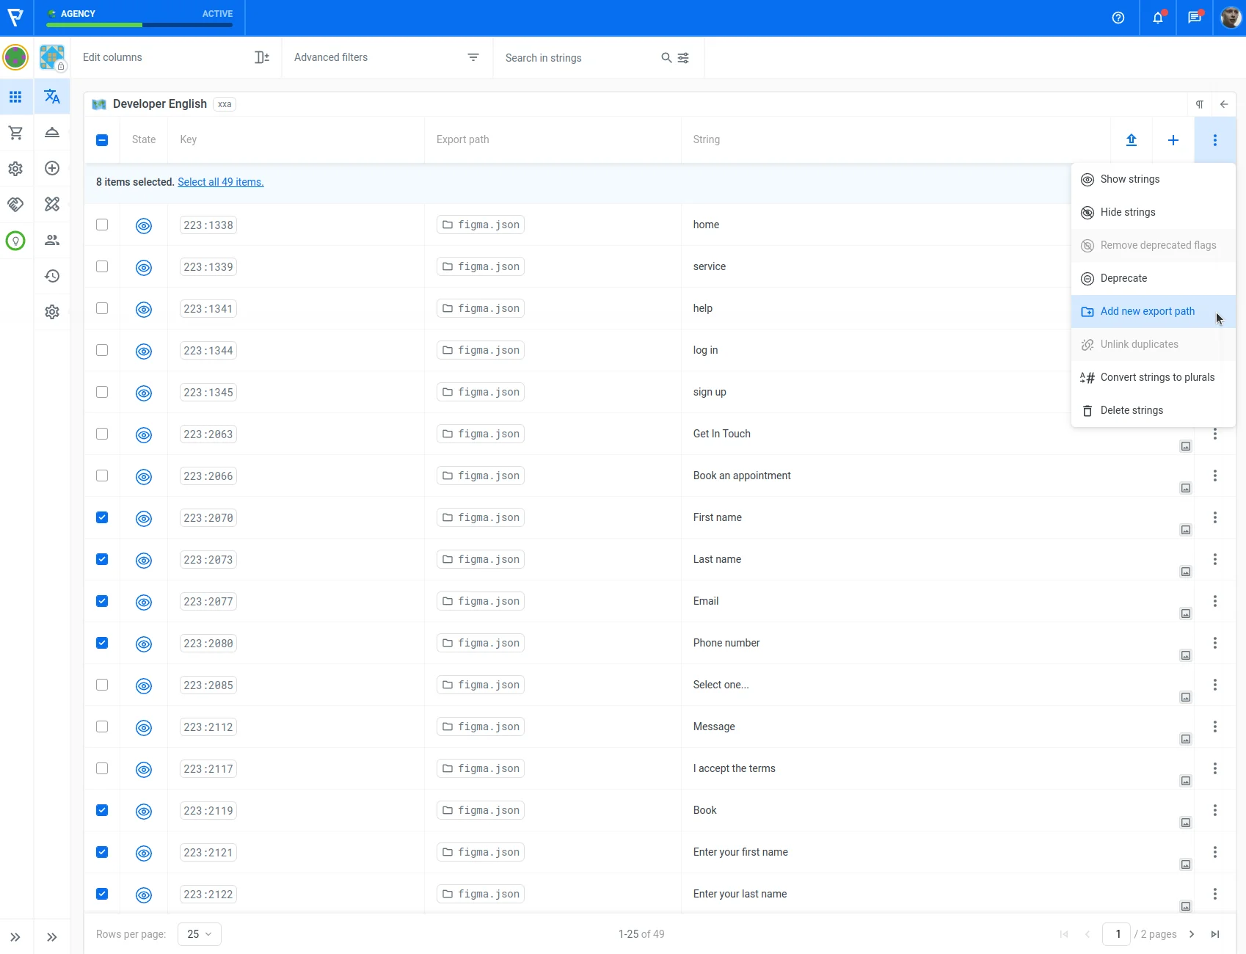Uncheck the First name row checkbox

pyautogui.click(x=102, y=517)
